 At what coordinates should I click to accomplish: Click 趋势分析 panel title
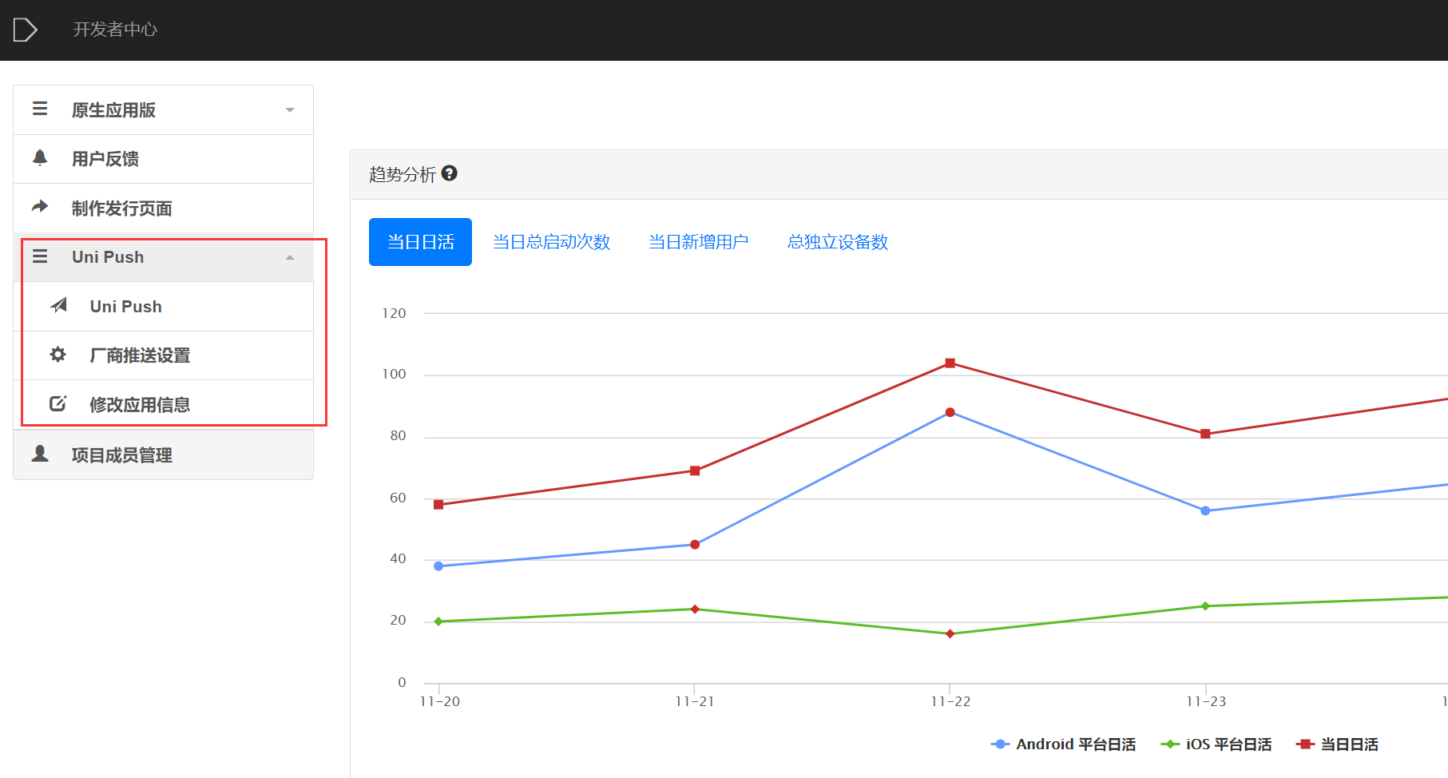pyautogui.click(x=403, y=174)
